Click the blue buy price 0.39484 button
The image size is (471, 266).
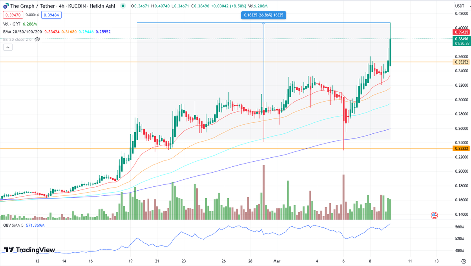point(51,15)
